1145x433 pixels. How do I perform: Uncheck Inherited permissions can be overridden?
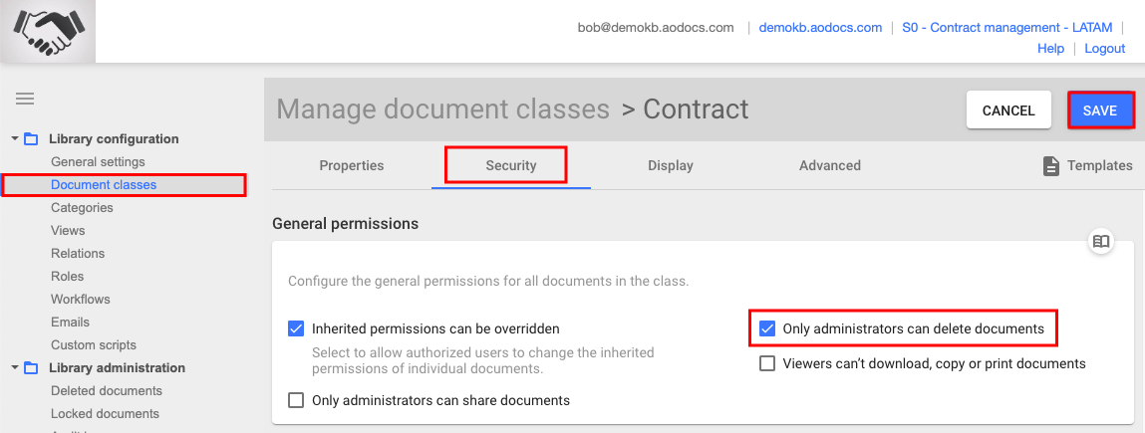[296, 328]
